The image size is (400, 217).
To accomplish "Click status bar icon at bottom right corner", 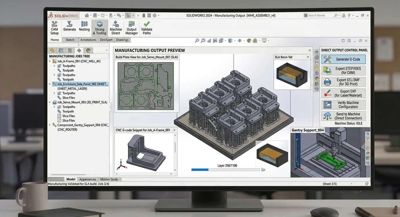I will tap(367, 184).
